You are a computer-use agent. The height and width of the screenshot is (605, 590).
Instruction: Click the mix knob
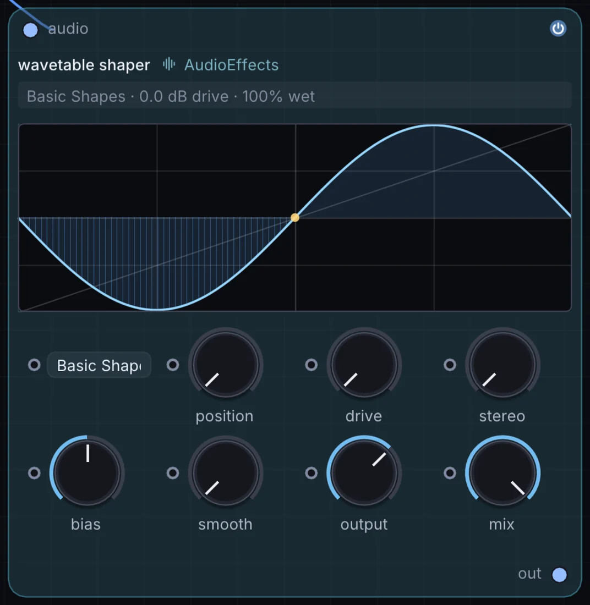coord(502,473)
